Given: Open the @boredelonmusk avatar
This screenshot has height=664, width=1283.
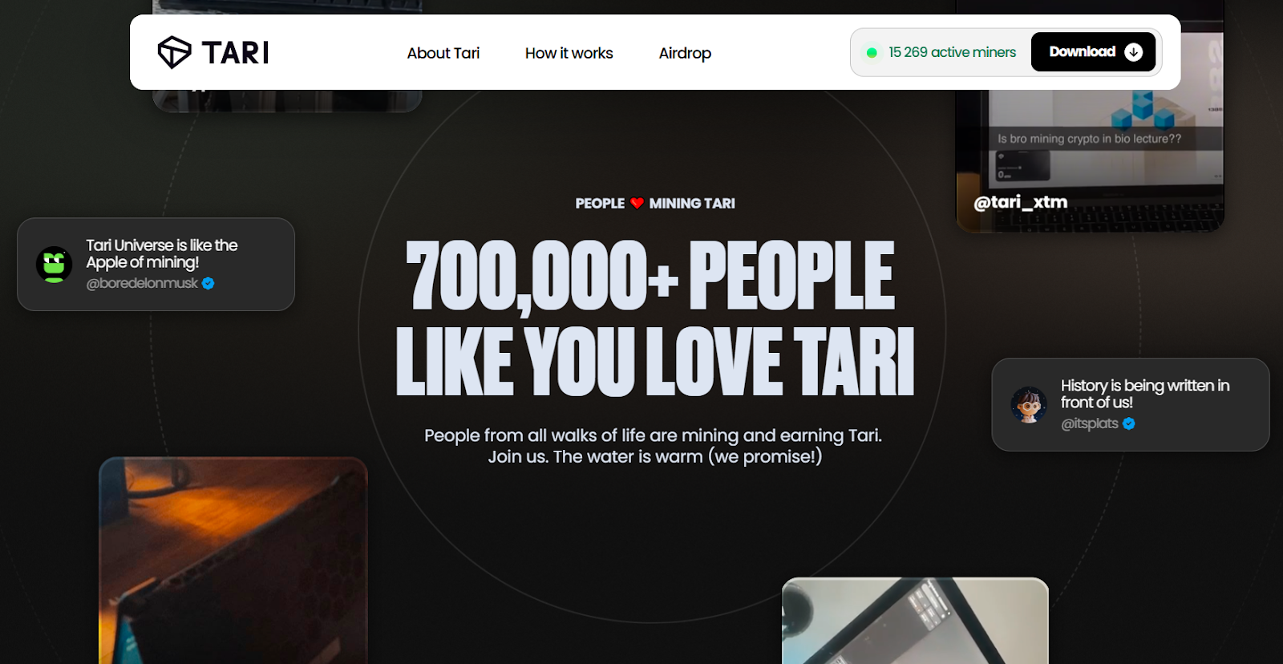Looking at the screenshot, I should [55, 265].
